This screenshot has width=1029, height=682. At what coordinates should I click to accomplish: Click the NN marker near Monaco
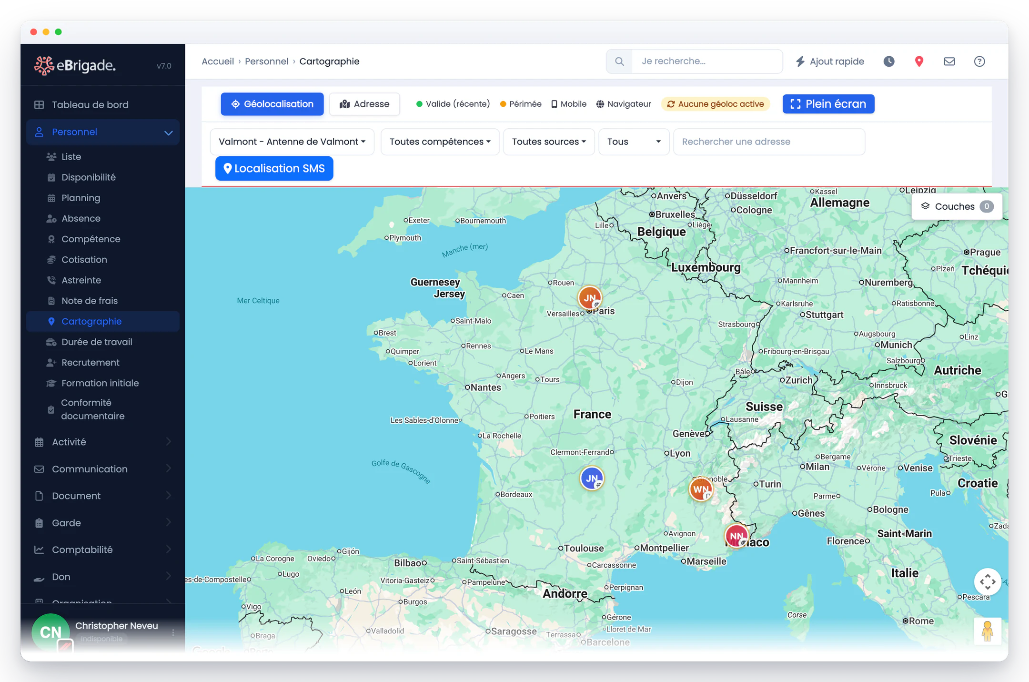[x=736, y=536]
